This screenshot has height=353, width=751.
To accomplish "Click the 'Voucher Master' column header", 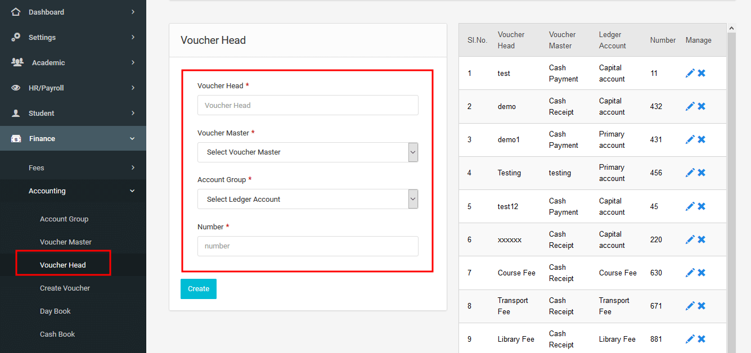I will 563,40.
